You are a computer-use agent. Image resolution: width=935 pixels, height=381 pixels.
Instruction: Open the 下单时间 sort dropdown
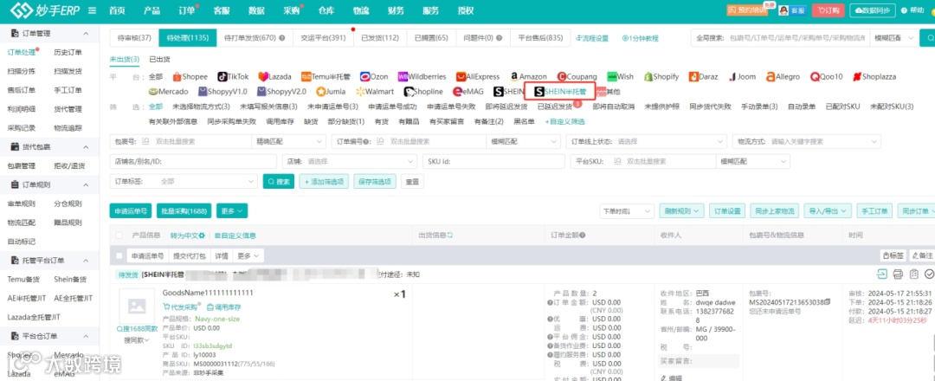click(627, 210)
